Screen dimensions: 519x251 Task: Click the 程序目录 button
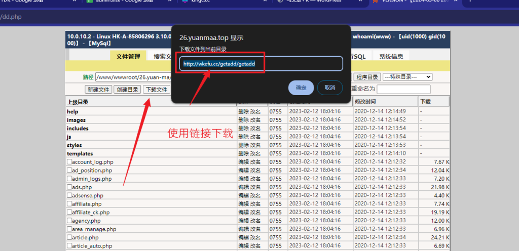click(x=367, y=77)
